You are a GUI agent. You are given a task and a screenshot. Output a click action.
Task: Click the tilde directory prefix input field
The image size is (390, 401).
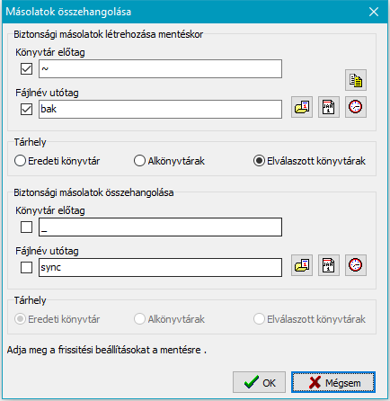tap(160, 69)
